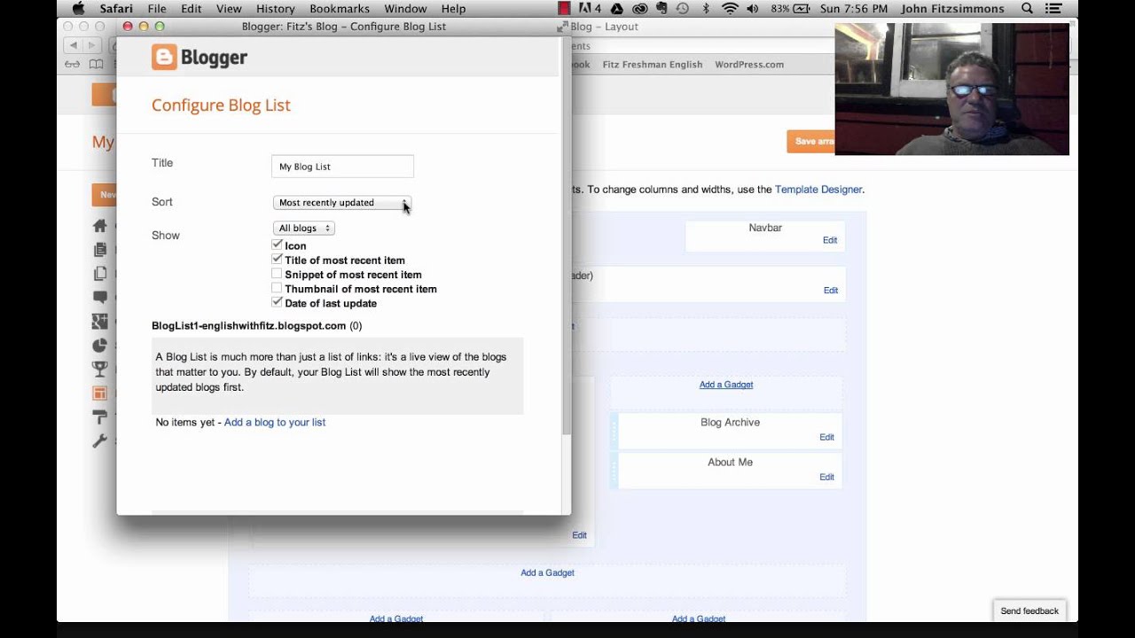Click the Adobe icon showing 4 in menu bar

click(590, 9)
